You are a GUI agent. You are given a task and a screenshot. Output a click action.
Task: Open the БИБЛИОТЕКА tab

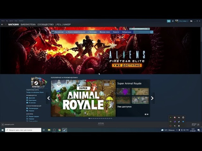tap(28, 24)
